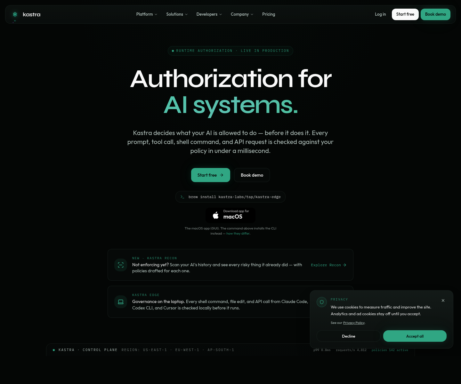461x384 pixels.
Task: Expand the Solutions menu
Action: tap(177, 14)
